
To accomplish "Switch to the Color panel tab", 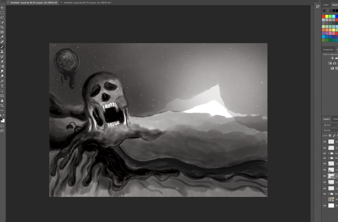I will coord(326,5).
